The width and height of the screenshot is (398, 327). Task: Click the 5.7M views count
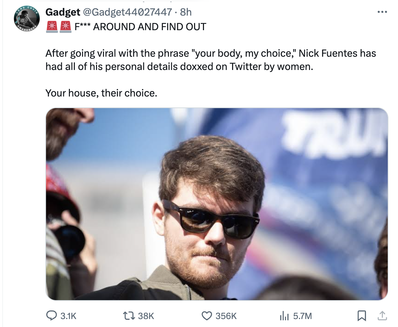click(x=302, y=316)
